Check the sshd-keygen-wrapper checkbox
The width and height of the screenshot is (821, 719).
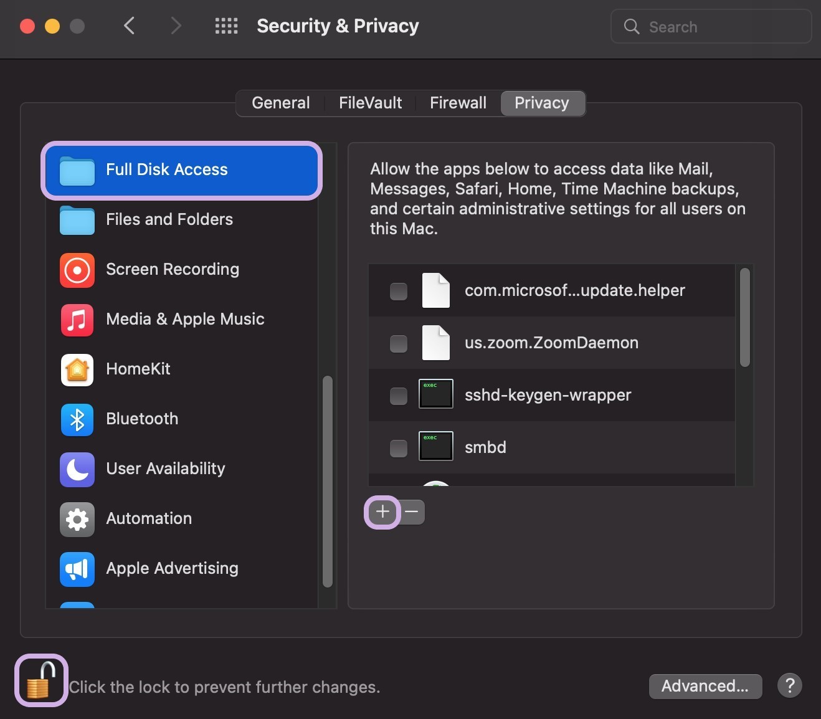[398, 396]
